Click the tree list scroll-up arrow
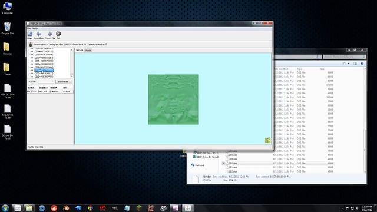 pyautogui.click(x=72, y=50)
